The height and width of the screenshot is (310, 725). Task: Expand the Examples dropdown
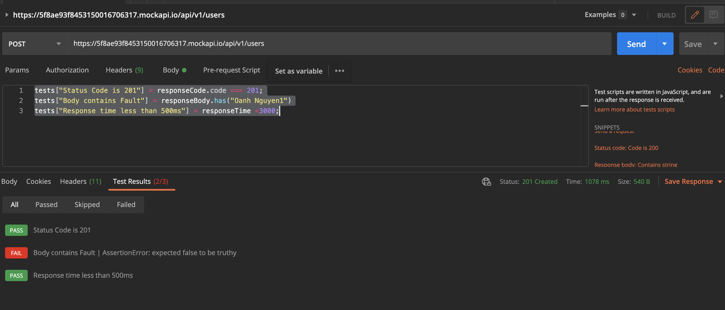[634, 15]
